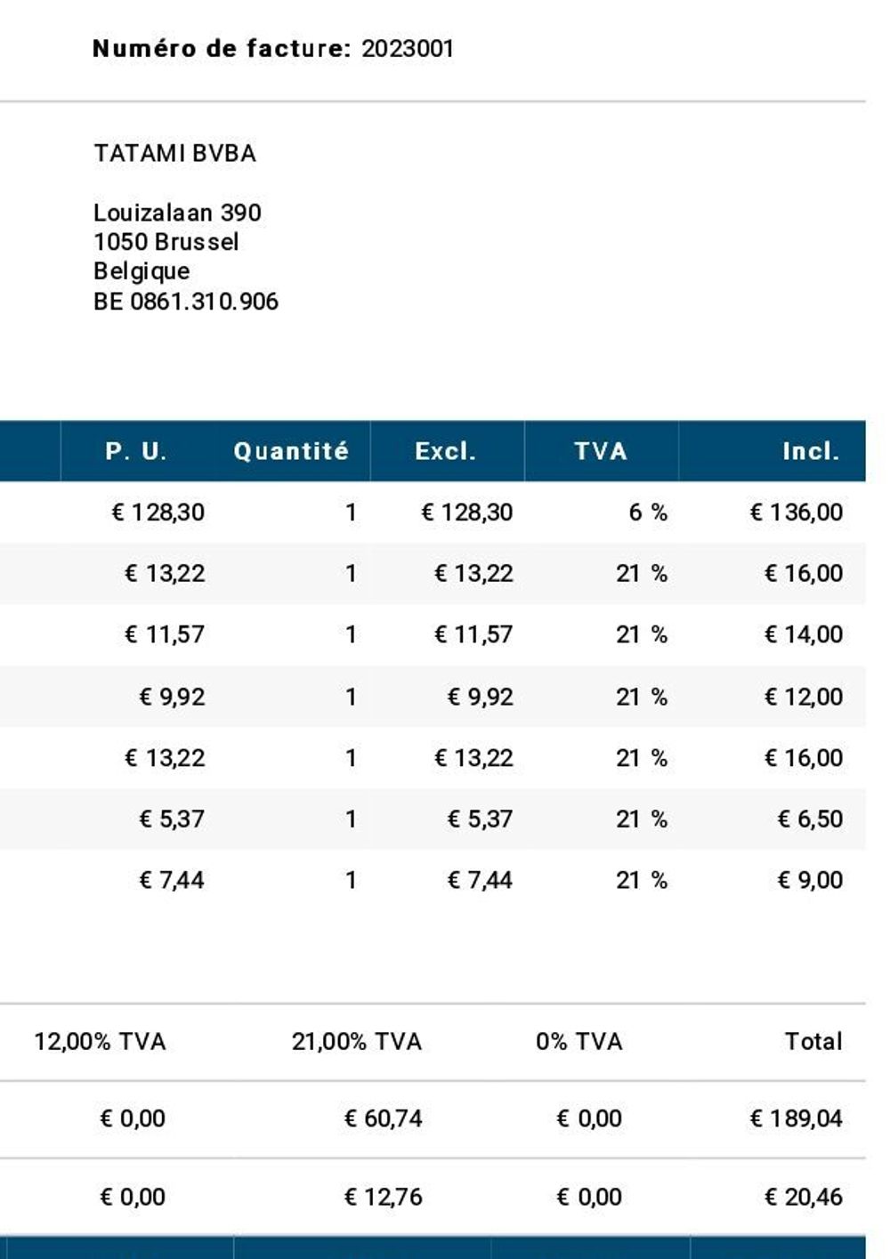Click the invoice number 2023001
The height and width of the screenshot is (1259, 890).
408,49
